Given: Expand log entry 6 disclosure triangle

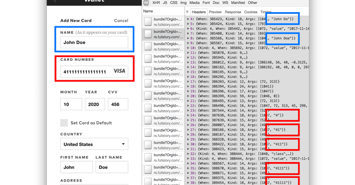Looking at the screenshot, I should point(188,29).
